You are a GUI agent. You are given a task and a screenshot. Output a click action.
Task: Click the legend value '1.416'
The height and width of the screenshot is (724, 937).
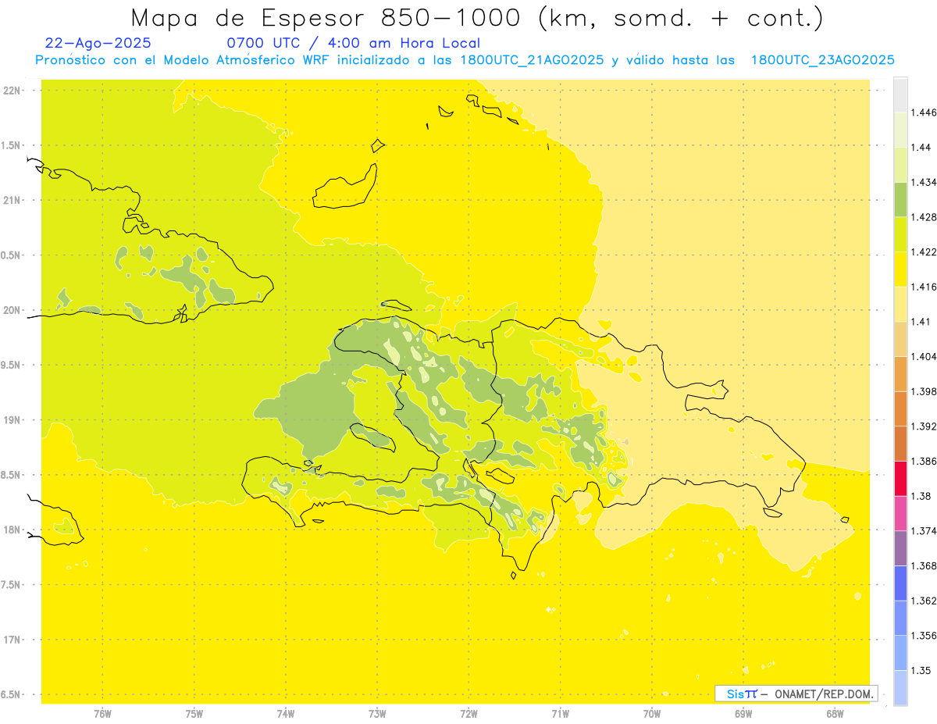point(925,287)
